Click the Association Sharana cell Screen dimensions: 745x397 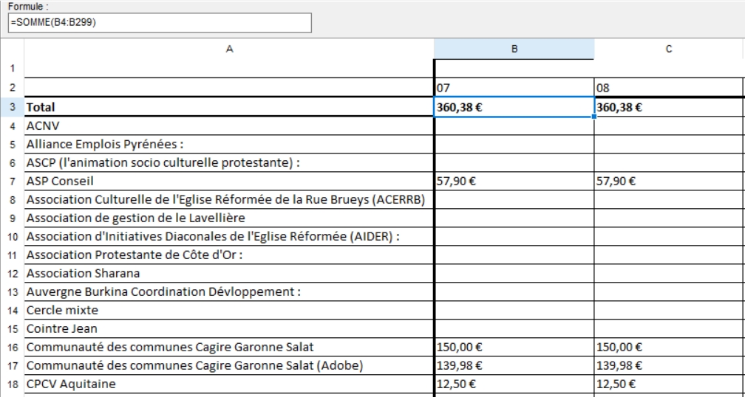[x=229, y=273]
